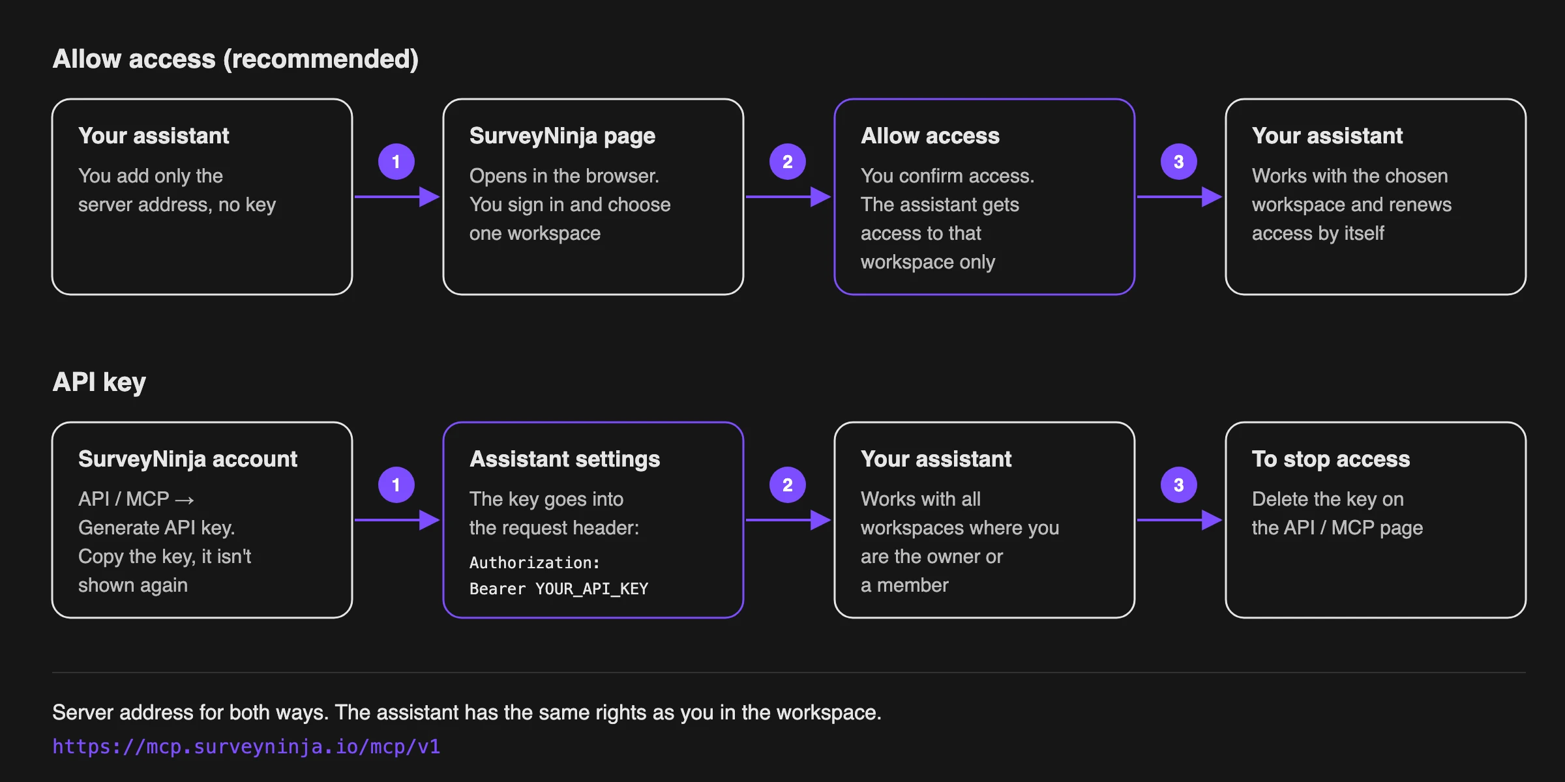Viewport: 1565px width, 782px height.
Task: Click the 'Allow access (recommended)' section heading
Action: click(x=235, y=59)
